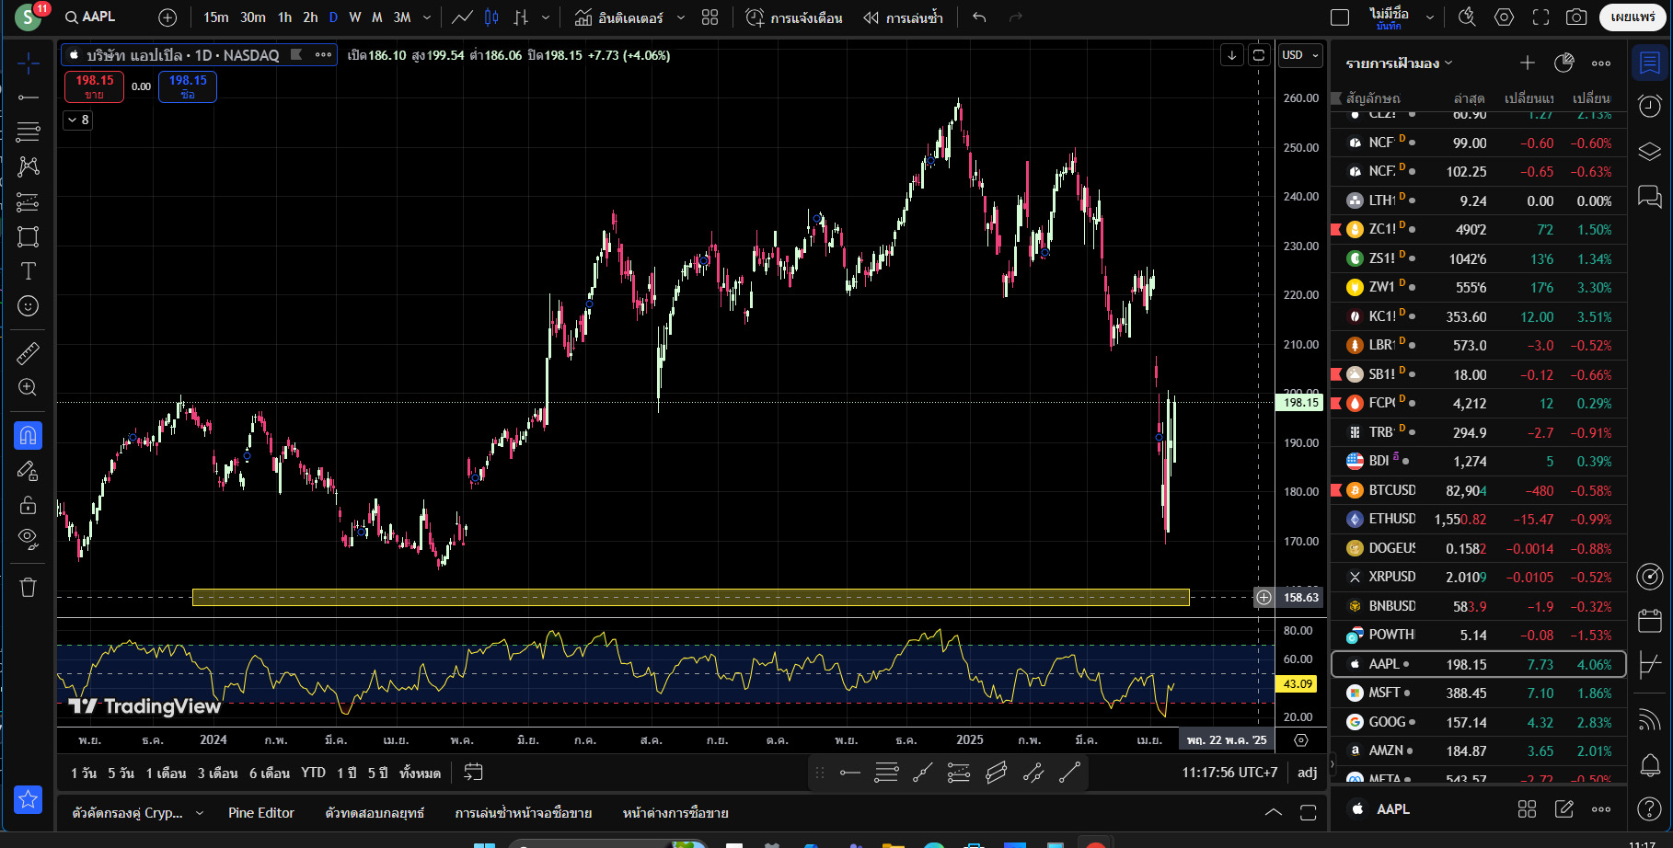
Task: Switch to the 1h timeframe
Action: tap(284, 17)
